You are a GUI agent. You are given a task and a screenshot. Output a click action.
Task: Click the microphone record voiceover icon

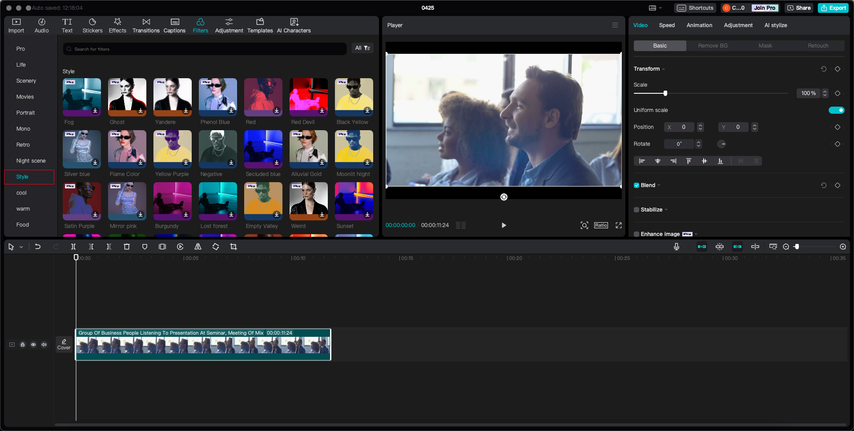pos(677,247)
